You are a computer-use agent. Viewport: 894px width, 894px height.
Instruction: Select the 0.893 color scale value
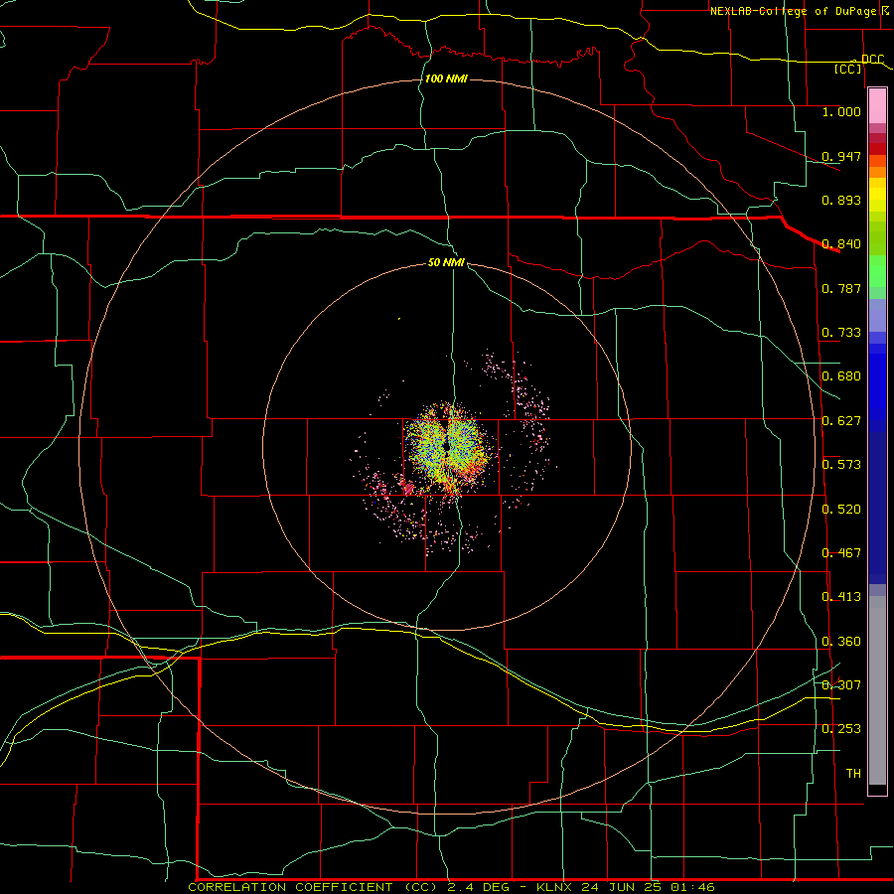coord(841,200)
